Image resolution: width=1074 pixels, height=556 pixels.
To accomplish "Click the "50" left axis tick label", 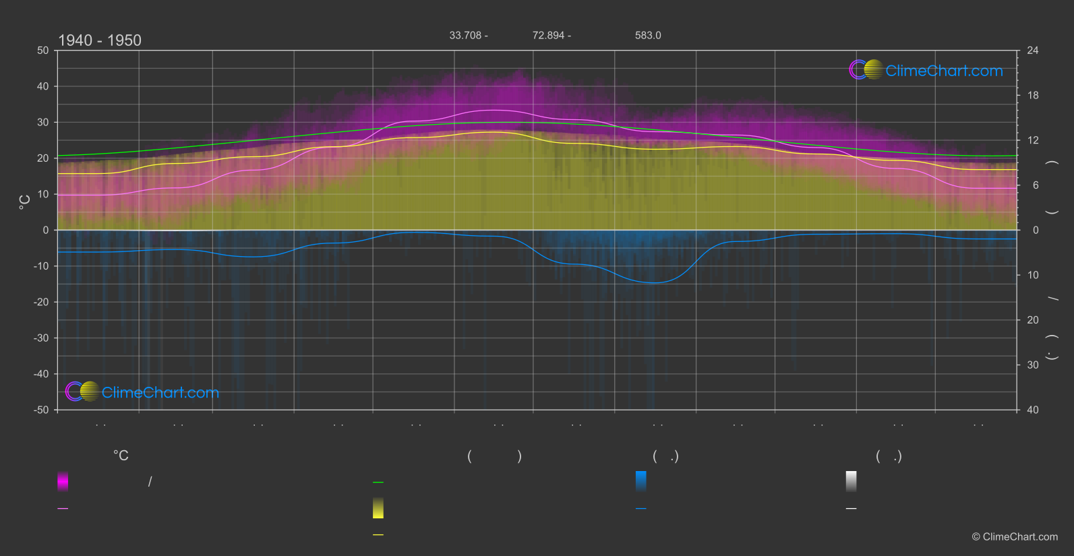I will pos(43,51).
